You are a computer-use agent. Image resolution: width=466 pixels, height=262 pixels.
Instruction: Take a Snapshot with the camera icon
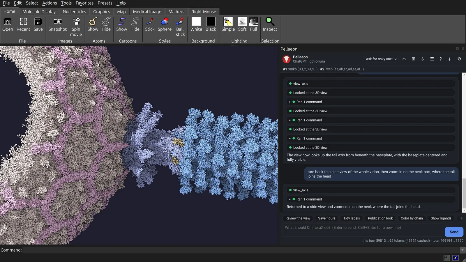[57, 24]
